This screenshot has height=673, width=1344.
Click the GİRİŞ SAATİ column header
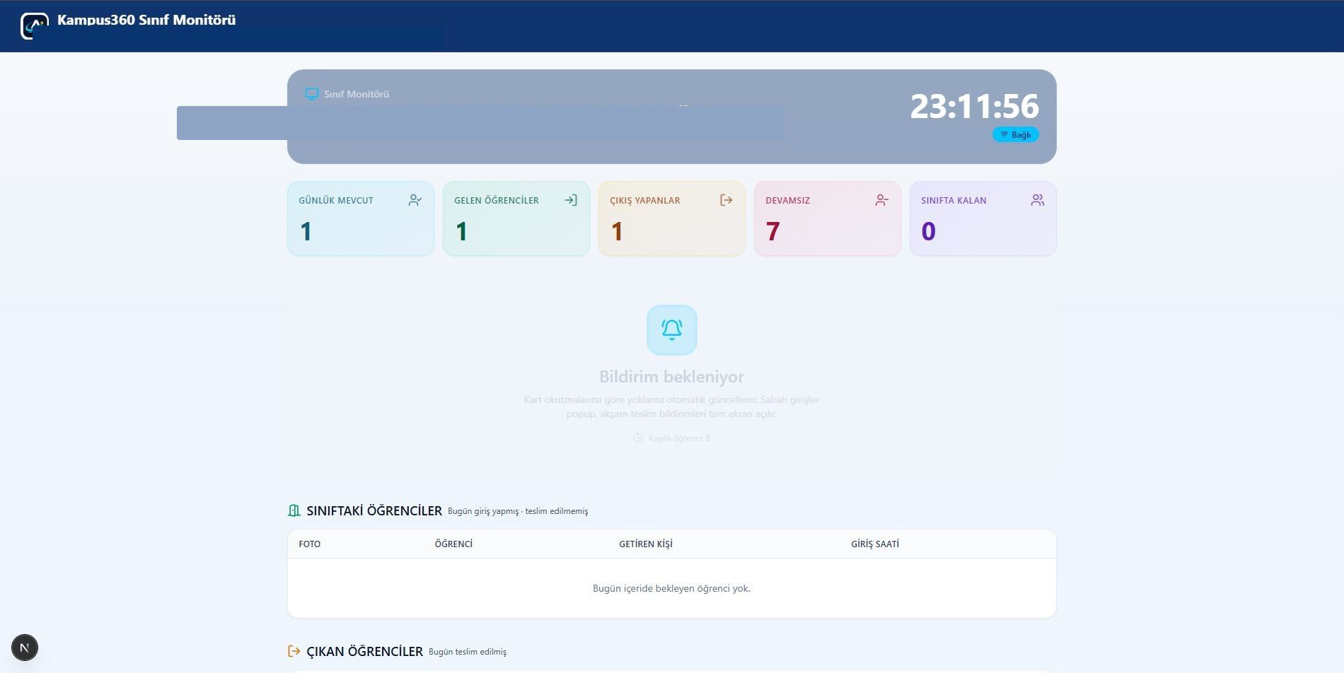coord(875,544)
